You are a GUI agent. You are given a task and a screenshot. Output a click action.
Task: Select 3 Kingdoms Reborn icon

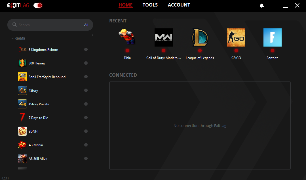click(x=22, y=49)
